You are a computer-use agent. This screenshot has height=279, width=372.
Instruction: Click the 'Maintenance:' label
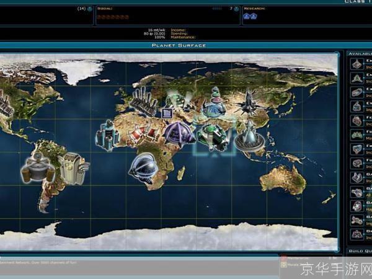tap(183, 37)
